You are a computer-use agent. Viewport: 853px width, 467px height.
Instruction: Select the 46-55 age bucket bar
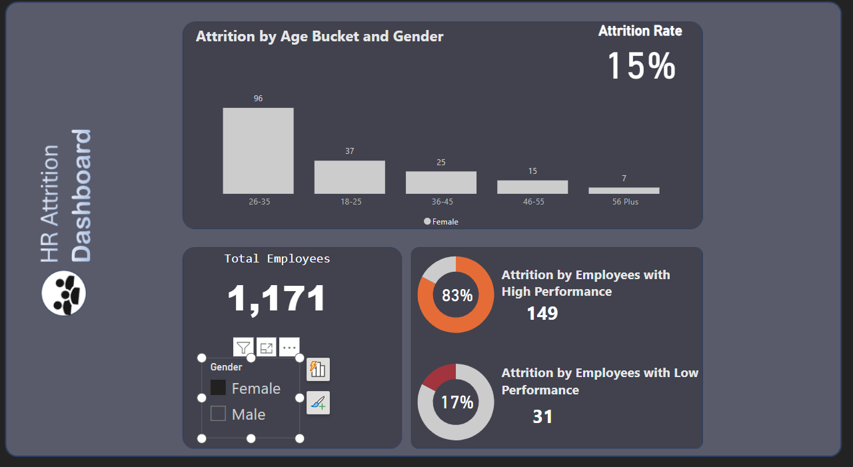pos(532,187)
